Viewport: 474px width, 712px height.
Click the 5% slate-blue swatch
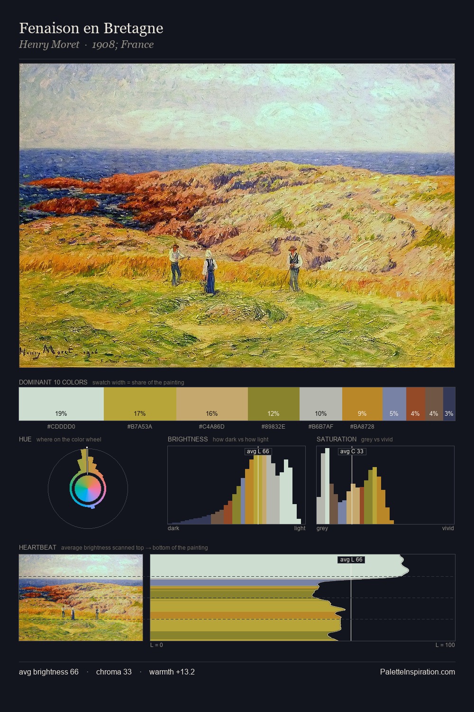394,404
